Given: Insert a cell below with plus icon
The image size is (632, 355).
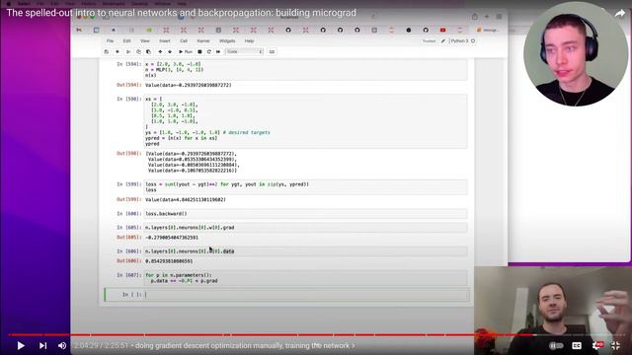Looking at the screenshot, I should tap(118, 52).
